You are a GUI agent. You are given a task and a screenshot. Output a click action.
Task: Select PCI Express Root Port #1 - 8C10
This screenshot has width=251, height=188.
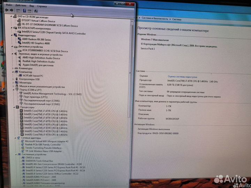pos(55,167)
